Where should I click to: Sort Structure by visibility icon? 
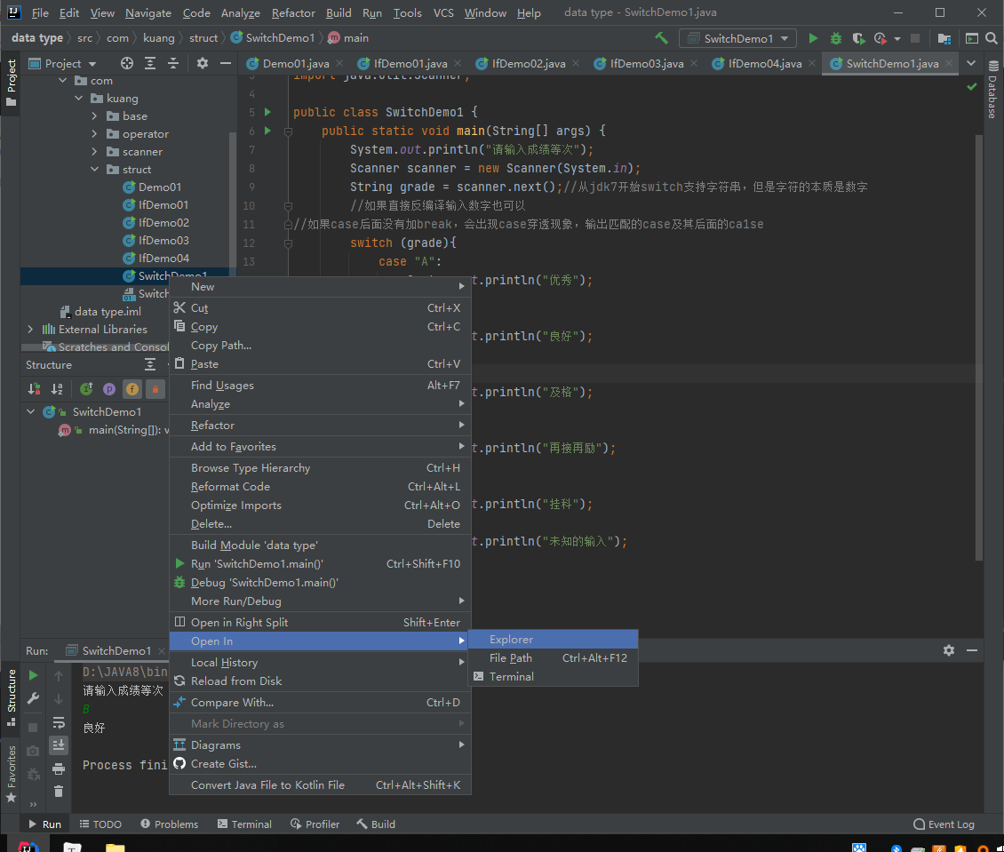click(x=34, y=388)
